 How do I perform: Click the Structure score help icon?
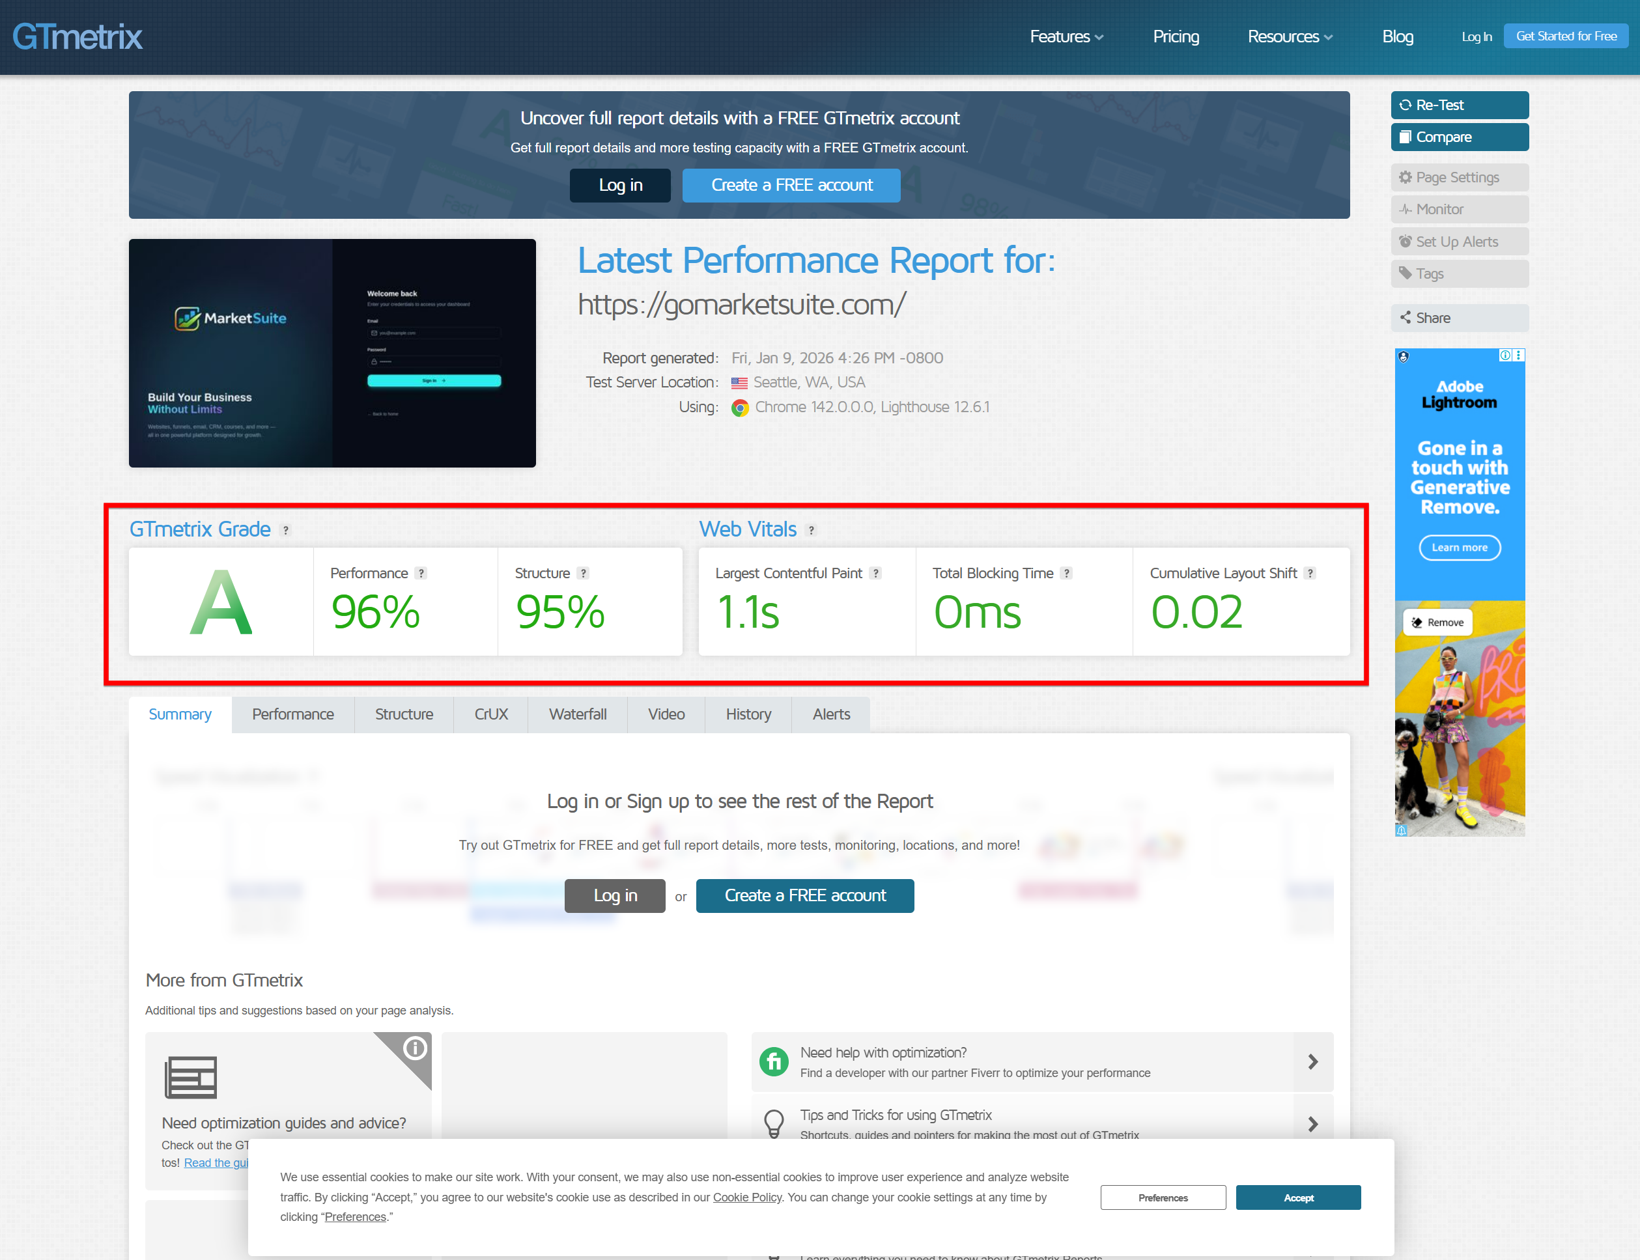coord(583,573)
